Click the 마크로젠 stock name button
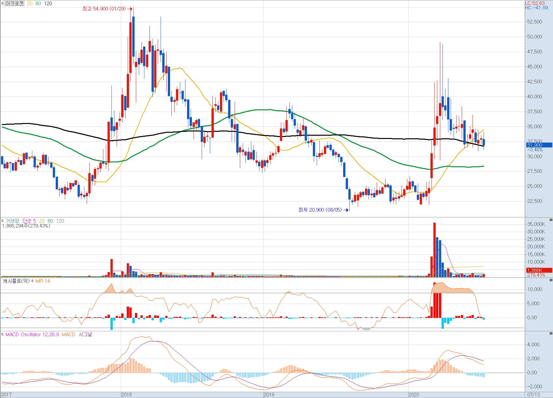 click(14, 4)
